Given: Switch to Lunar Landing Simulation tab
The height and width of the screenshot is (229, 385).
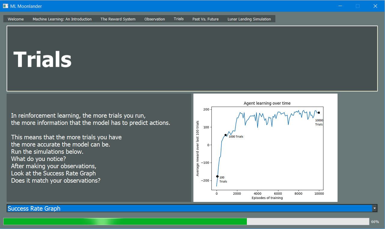Looking at the screenshot, I should (x=249, y=19).
